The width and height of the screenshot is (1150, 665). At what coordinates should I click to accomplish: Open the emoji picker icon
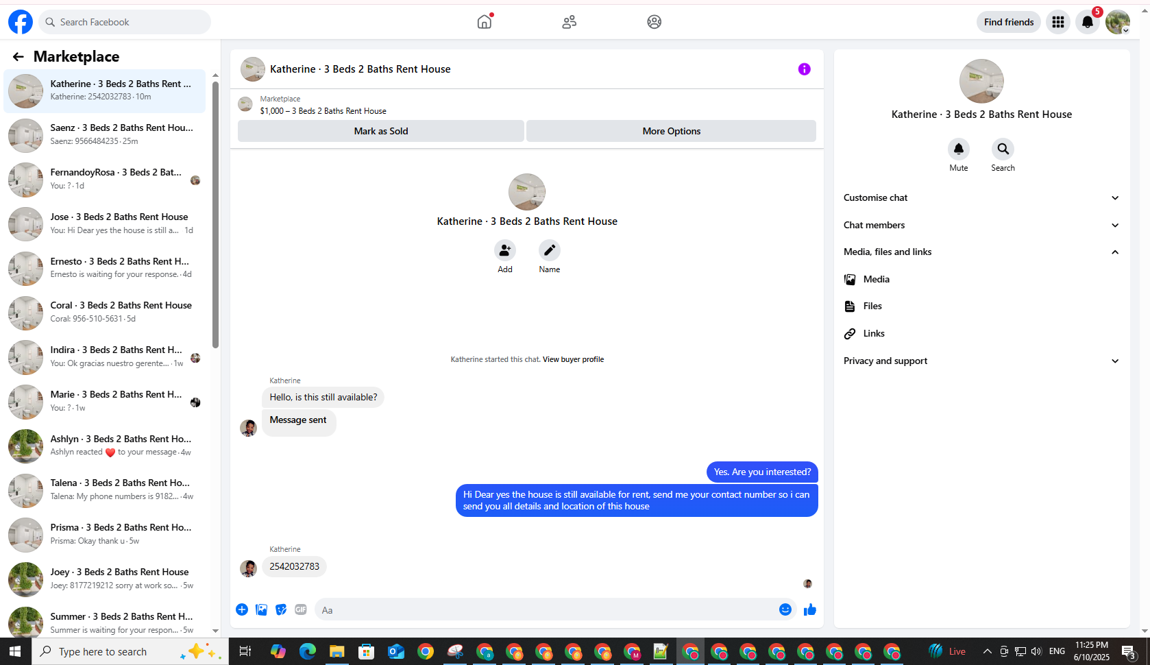(x=785, y=609)
